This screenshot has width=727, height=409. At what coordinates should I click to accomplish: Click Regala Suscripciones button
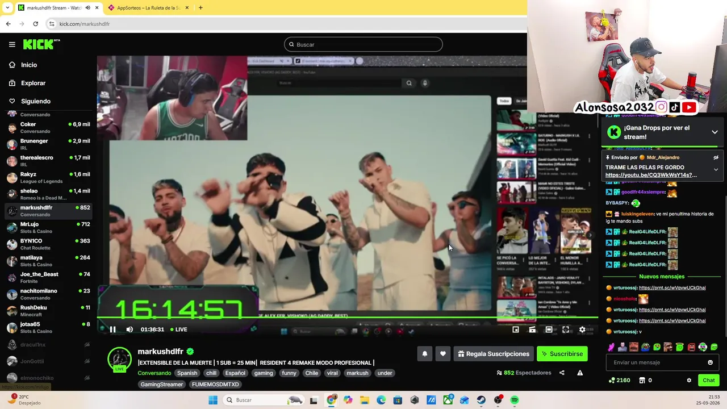point(494,354)
